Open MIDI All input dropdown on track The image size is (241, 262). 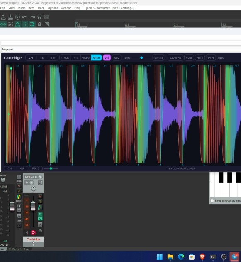[x=33, y=177]
